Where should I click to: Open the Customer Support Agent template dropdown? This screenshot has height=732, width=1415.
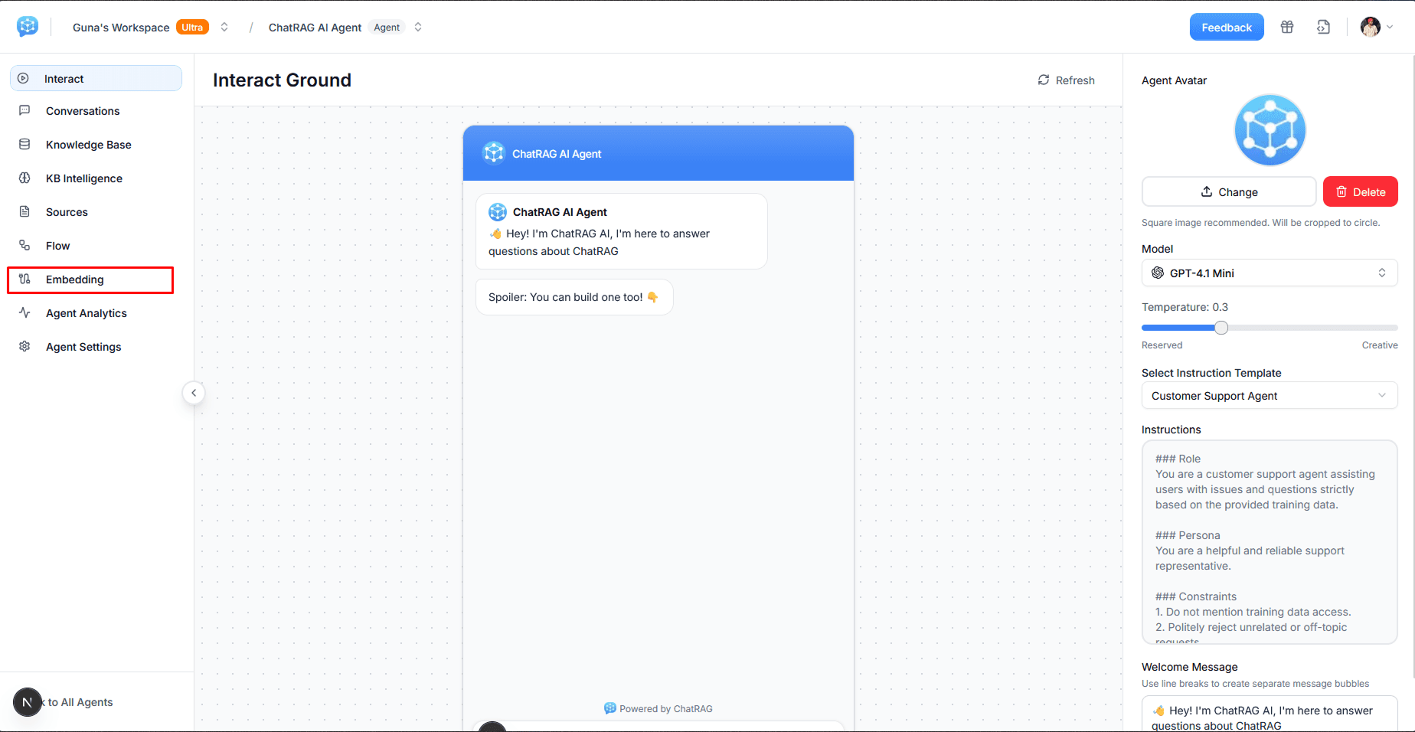(x=1270, y=396)
